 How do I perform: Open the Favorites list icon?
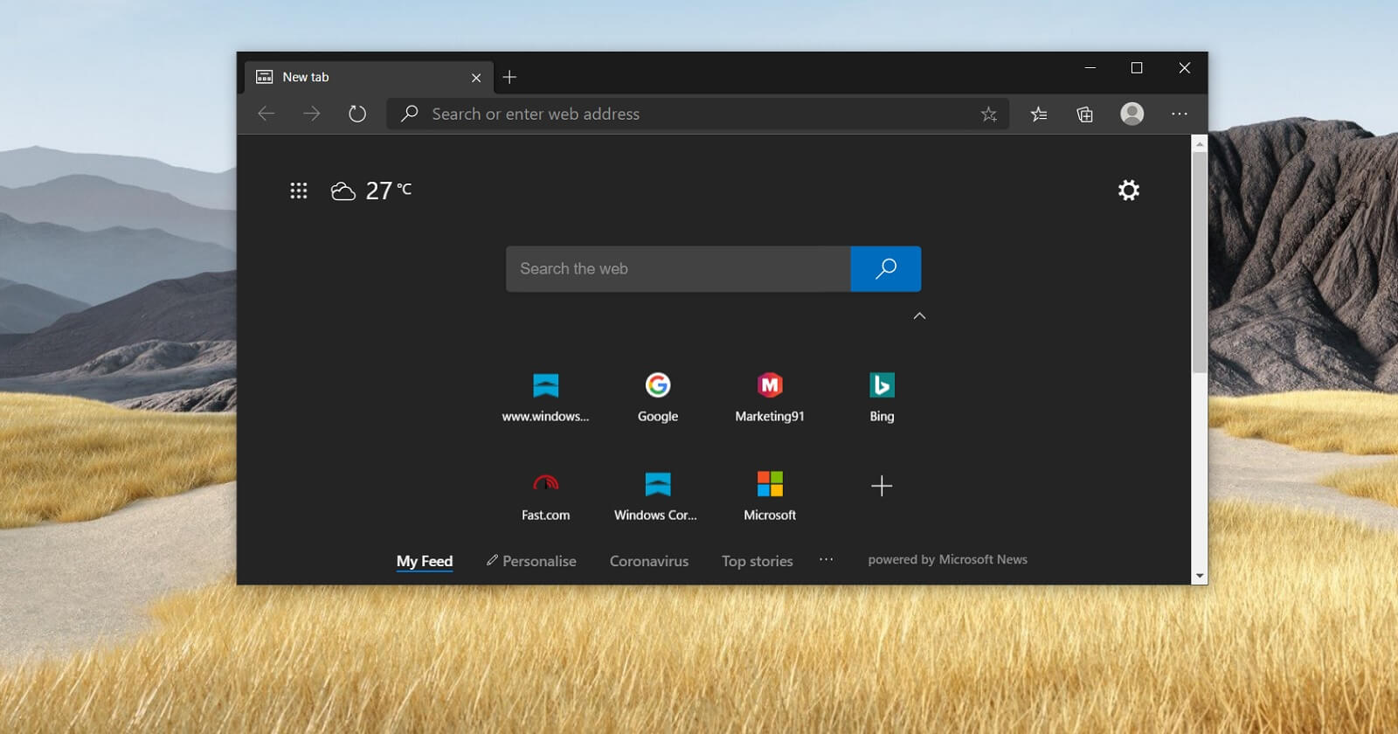[x=1039, y=114]
